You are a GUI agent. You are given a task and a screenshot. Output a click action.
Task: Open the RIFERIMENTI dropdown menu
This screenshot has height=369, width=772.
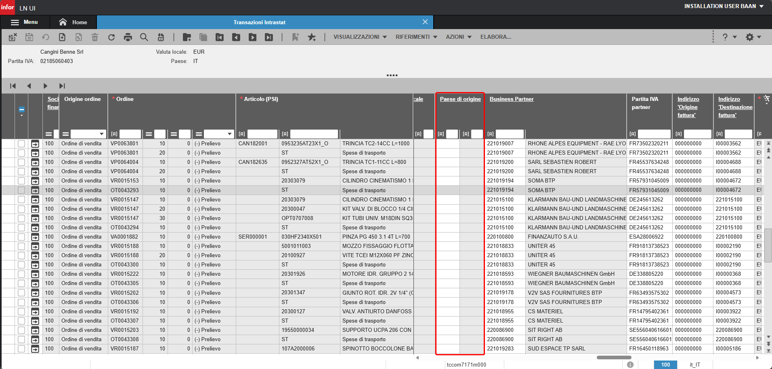point(416,37)
